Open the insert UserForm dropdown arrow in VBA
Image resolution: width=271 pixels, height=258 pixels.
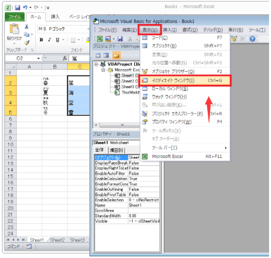click(x=114, y=39)
